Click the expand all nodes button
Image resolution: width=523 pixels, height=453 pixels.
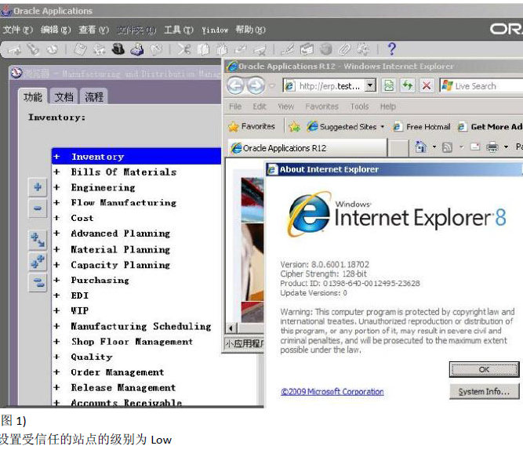coord(38,261)
